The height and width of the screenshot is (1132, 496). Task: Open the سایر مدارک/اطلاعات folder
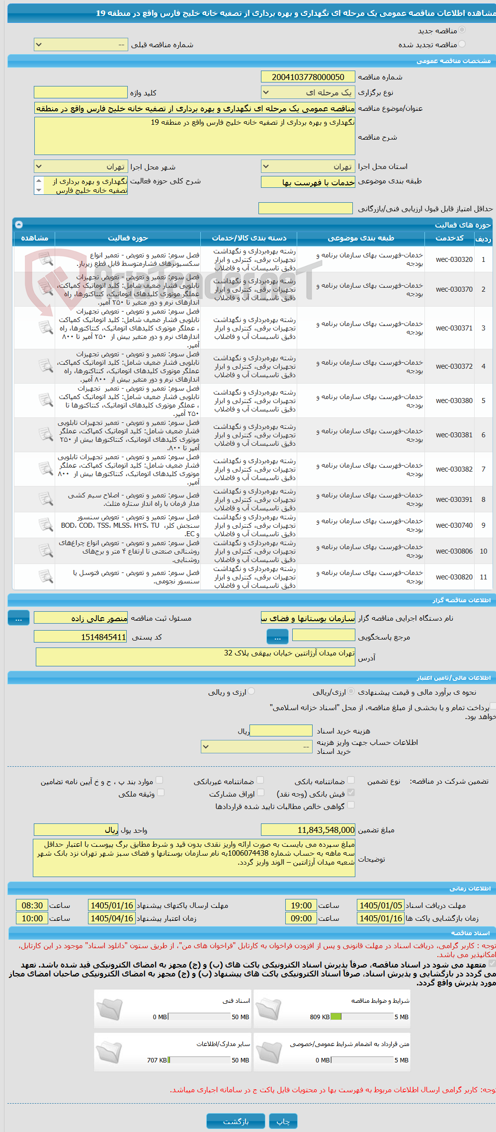[109, 1052]
